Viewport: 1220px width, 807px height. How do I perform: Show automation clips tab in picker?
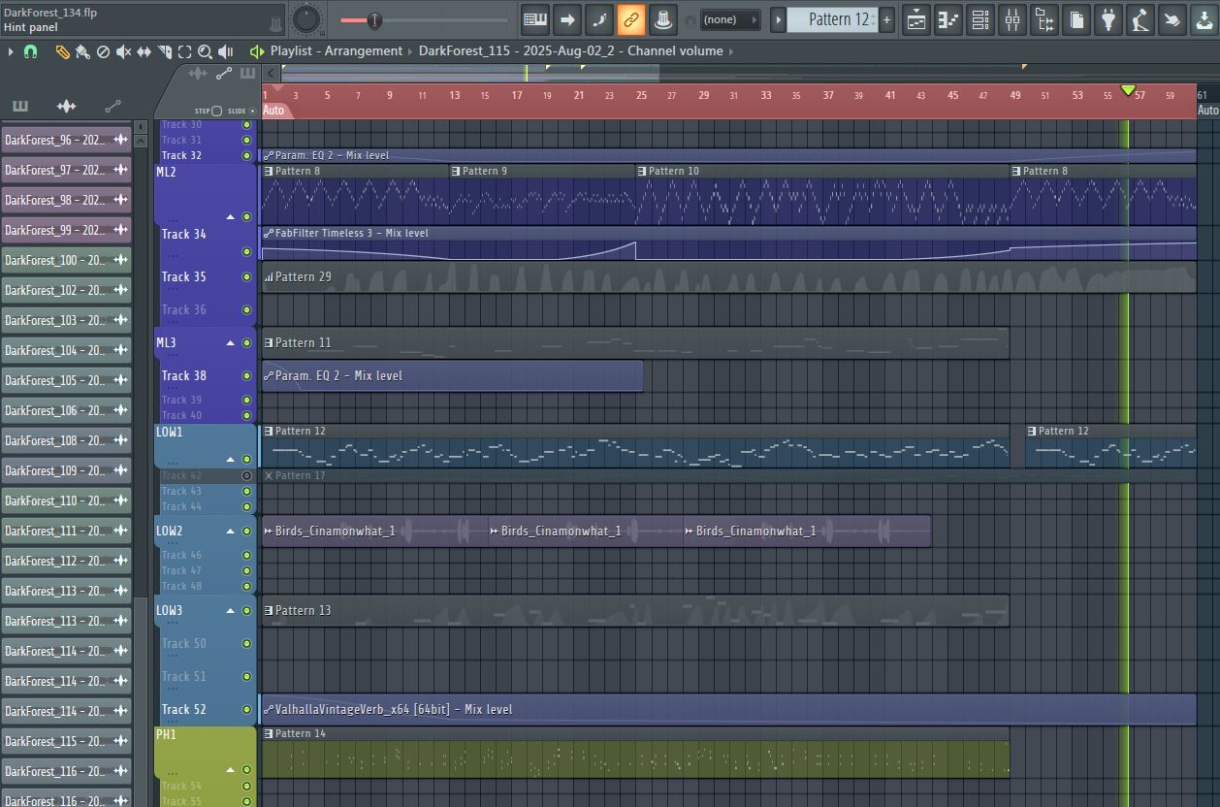(113, 106)
